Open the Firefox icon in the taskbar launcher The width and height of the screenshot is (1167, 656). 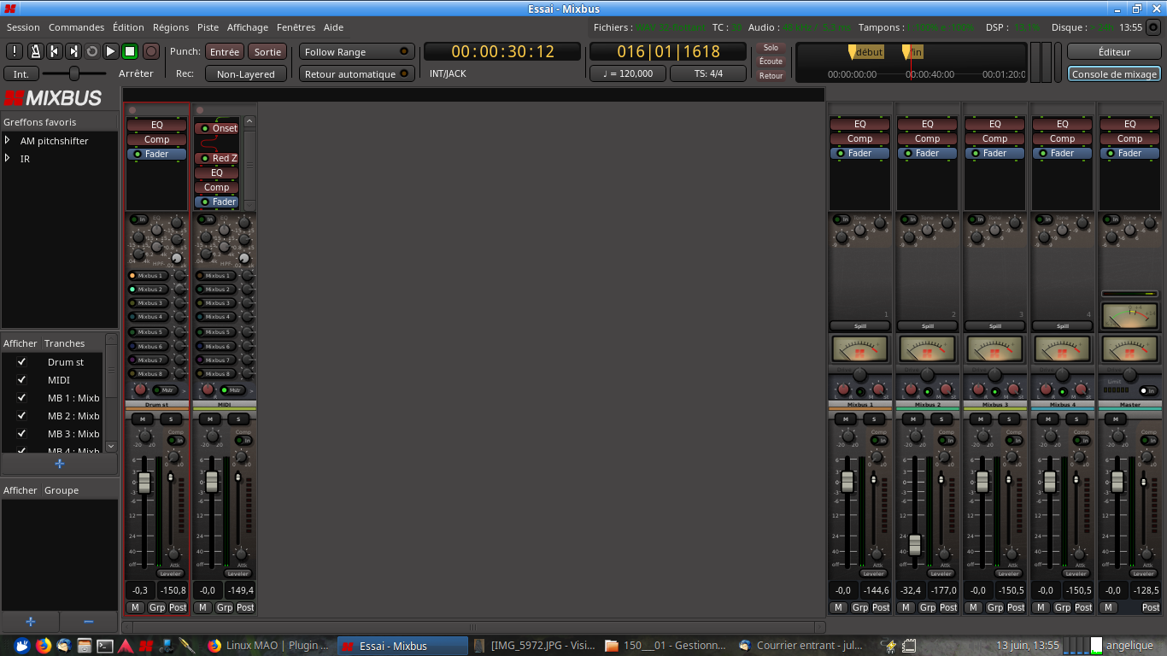[44, 646]
